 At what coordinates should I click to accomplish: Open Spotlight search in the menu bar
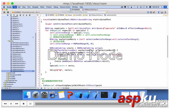coord(162,7)
